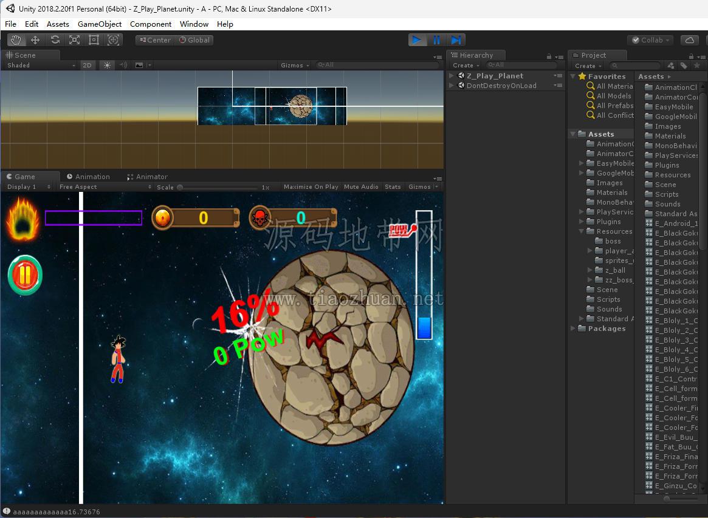Click the Hierarchy search field

point(520,65)
